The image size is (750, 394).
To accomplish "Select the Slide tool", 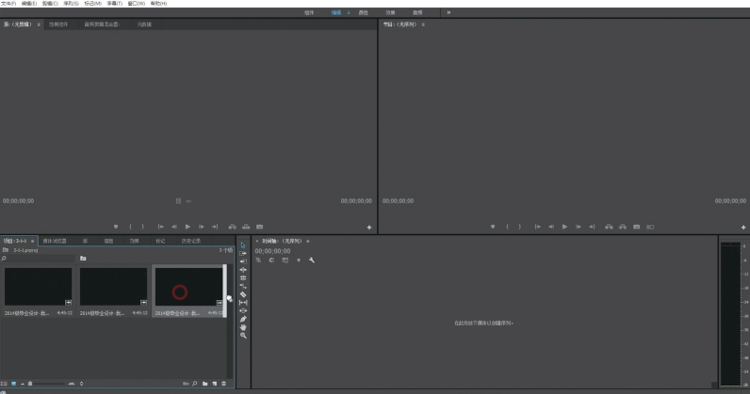I will (x=243, y=311).
